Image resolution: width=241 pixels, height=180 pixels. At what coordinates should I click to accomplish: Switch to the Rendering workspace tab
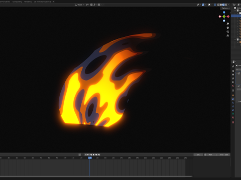(x=28, y=1)
